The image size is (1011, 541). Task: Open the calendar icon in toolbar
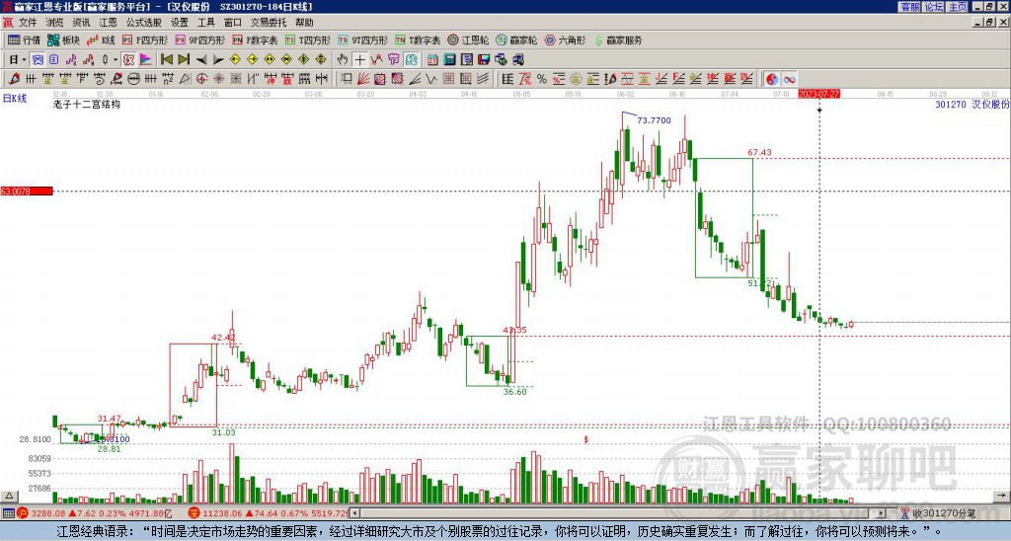[432, 60]
